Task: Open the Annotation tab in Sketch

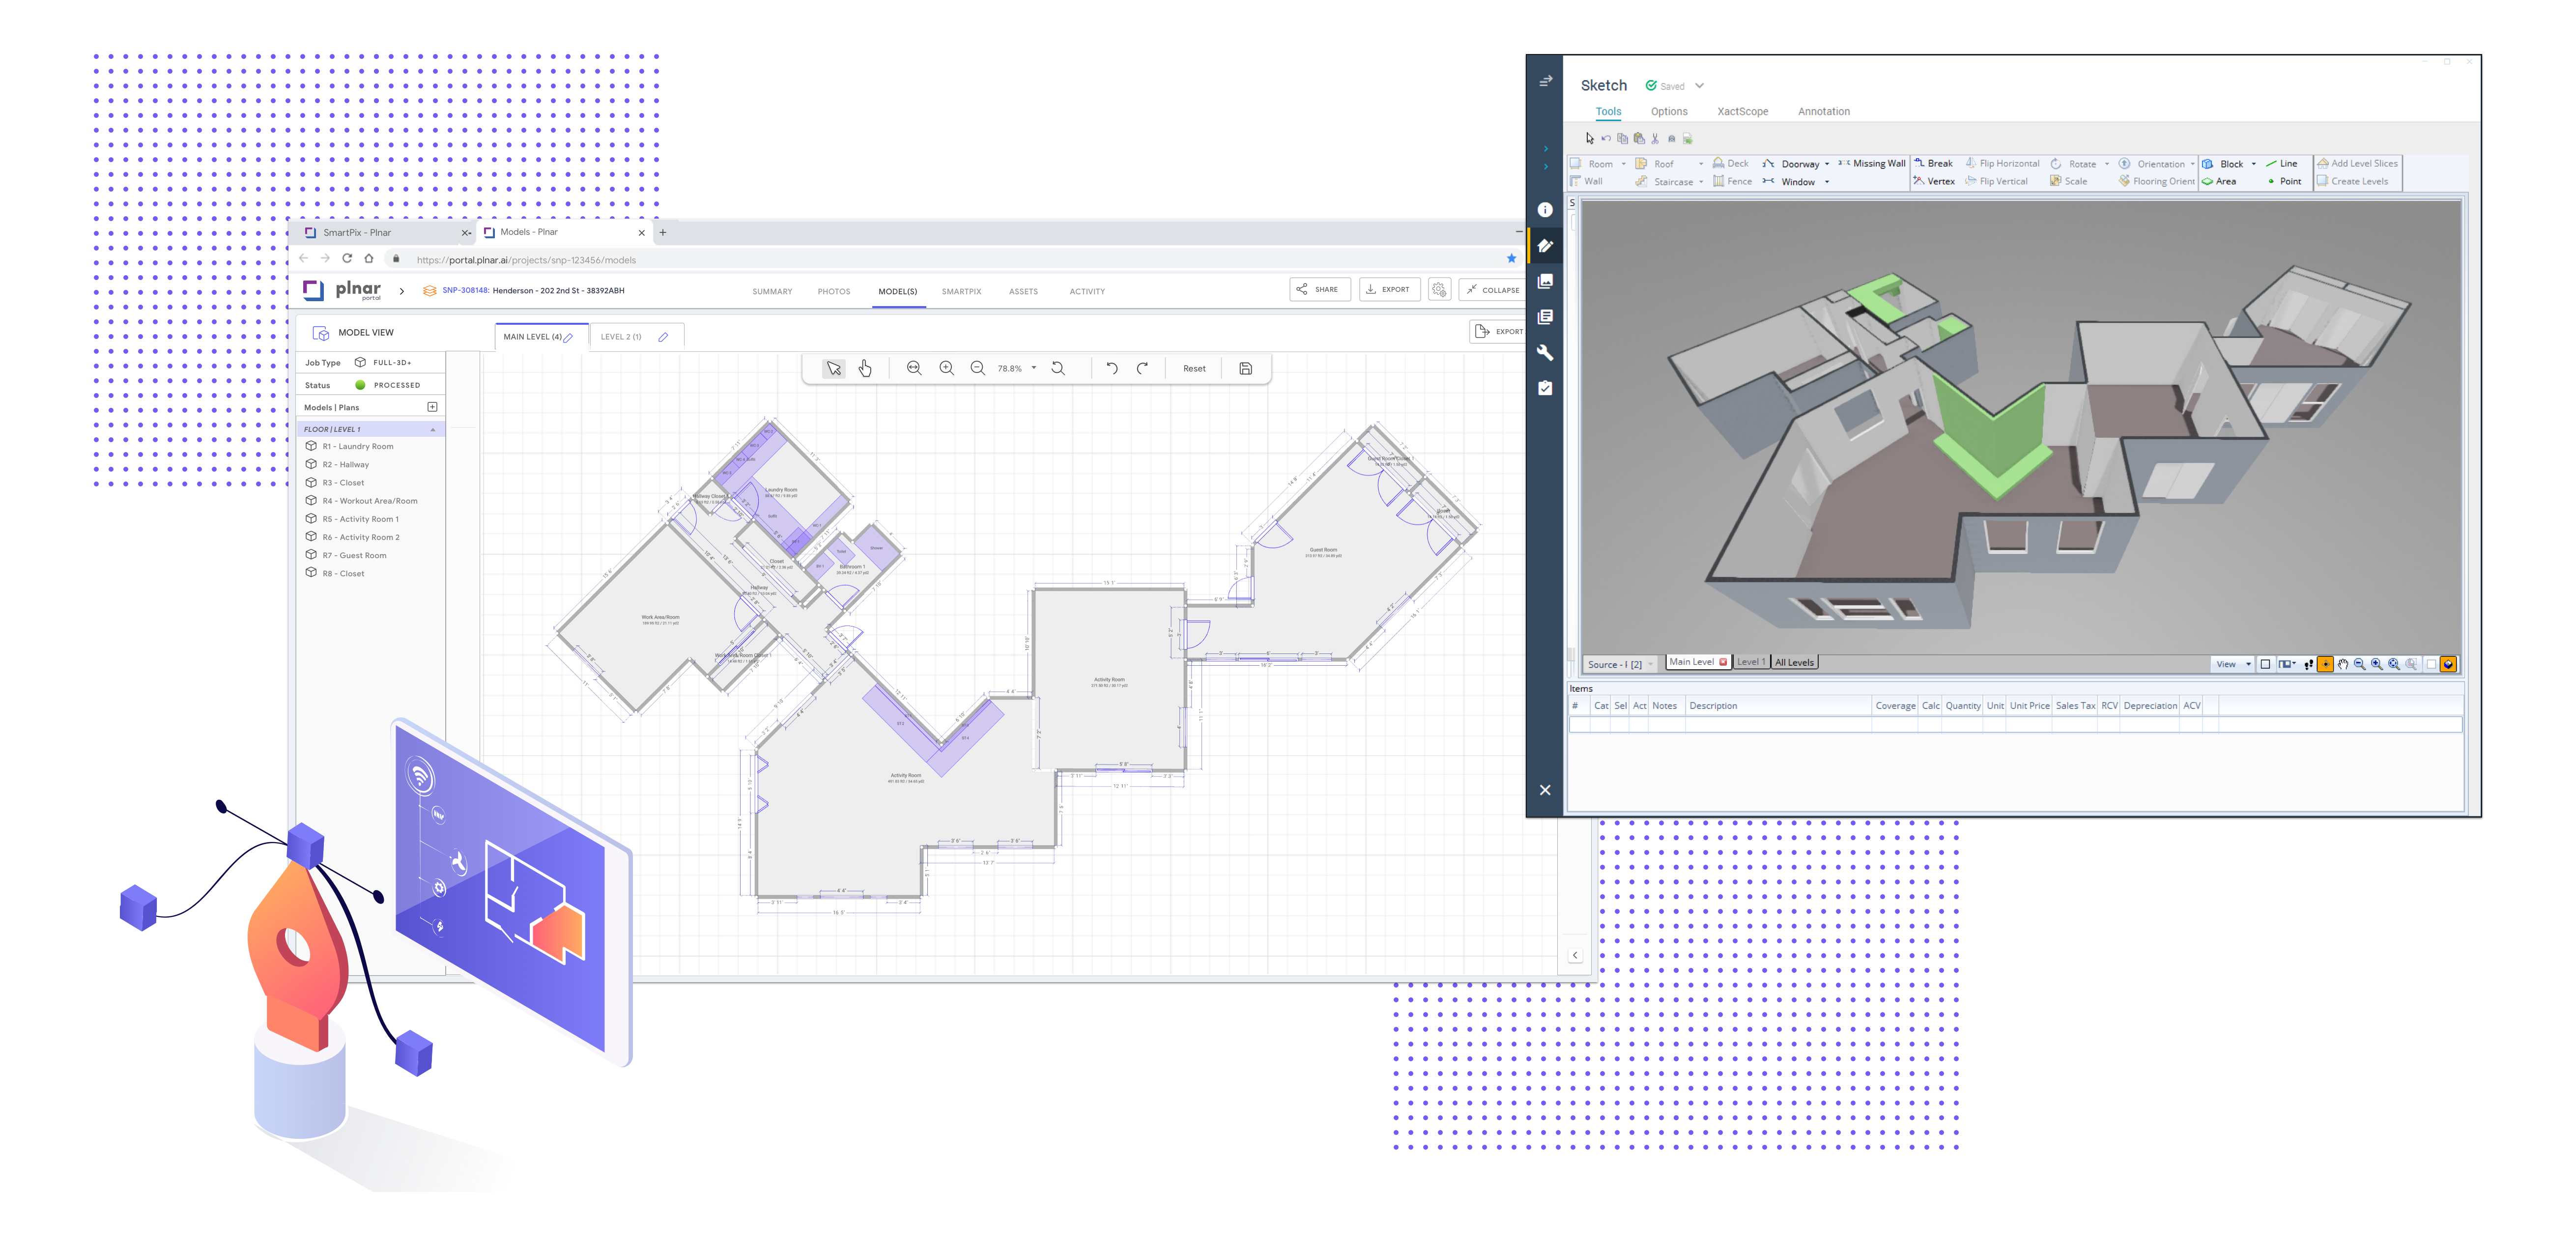Action: [x=1824, y=112]
